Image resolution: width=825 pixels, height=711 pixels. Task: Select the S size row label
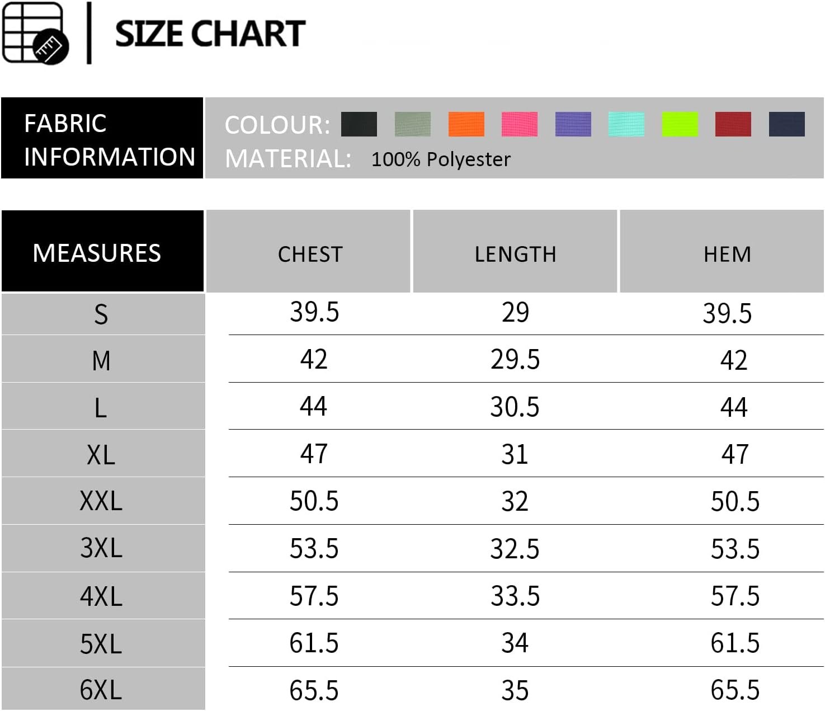pos(101,314)
